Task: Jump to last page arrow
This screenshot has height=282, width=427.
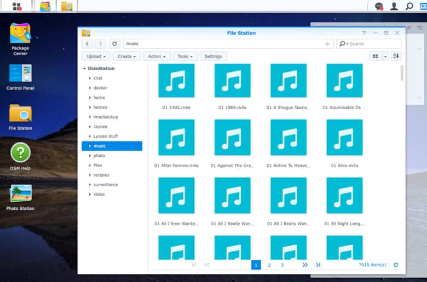Action: tap(318, 265)
